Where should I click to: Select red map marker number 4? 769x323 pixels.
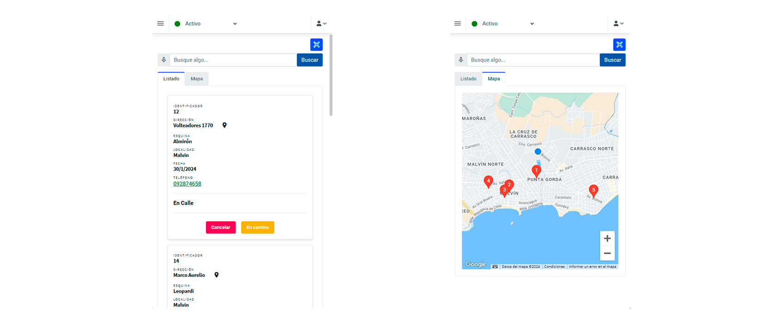[488, 181]
